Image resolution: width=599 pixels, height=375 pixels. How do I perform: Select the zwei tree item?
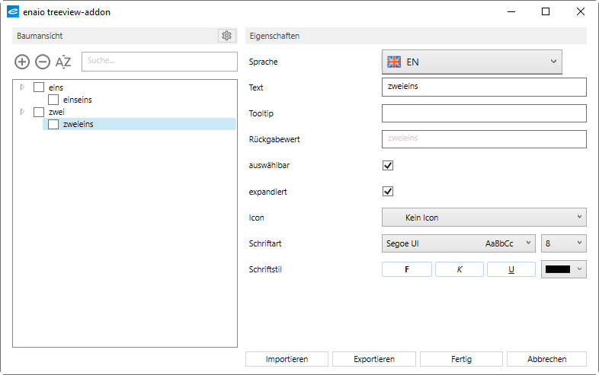(x=55, y=112)
